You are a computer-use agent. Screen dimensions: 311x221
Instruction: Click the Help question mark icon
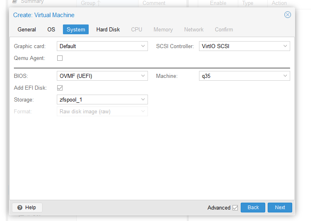(20, 208)
